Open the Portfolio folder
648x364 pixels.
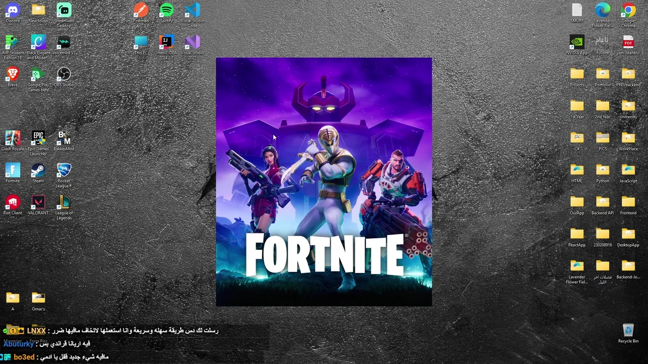click(x=602, y=77)
